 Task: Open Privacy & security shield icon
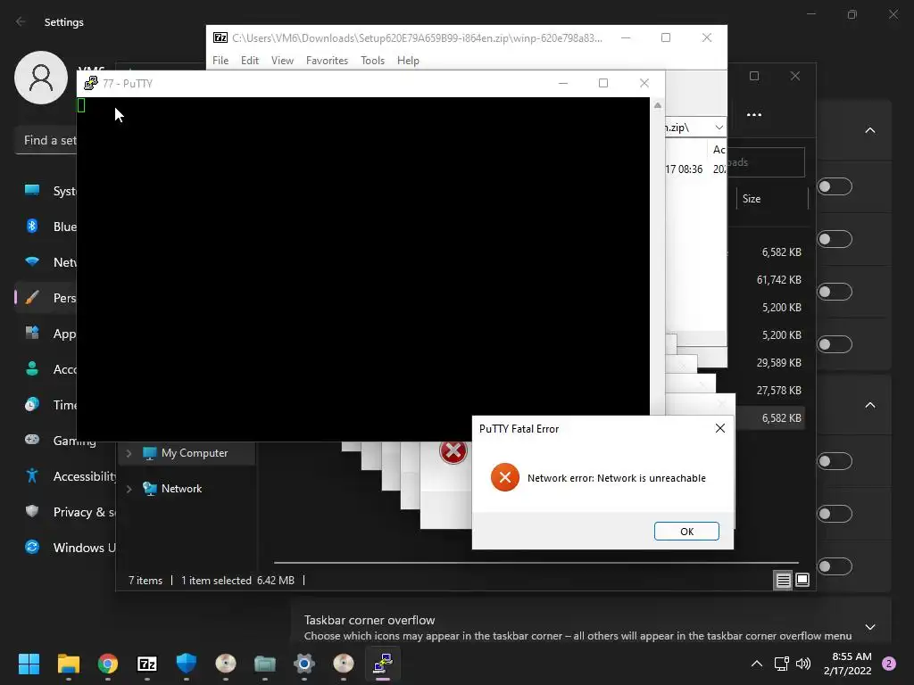32,511
